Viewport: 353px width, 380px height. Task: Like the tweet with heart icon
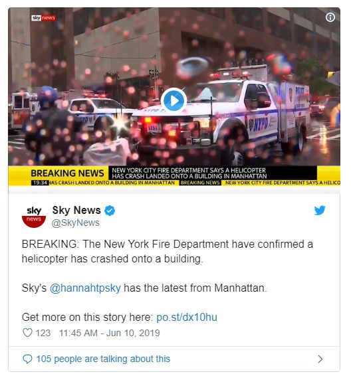coord(27,333)
